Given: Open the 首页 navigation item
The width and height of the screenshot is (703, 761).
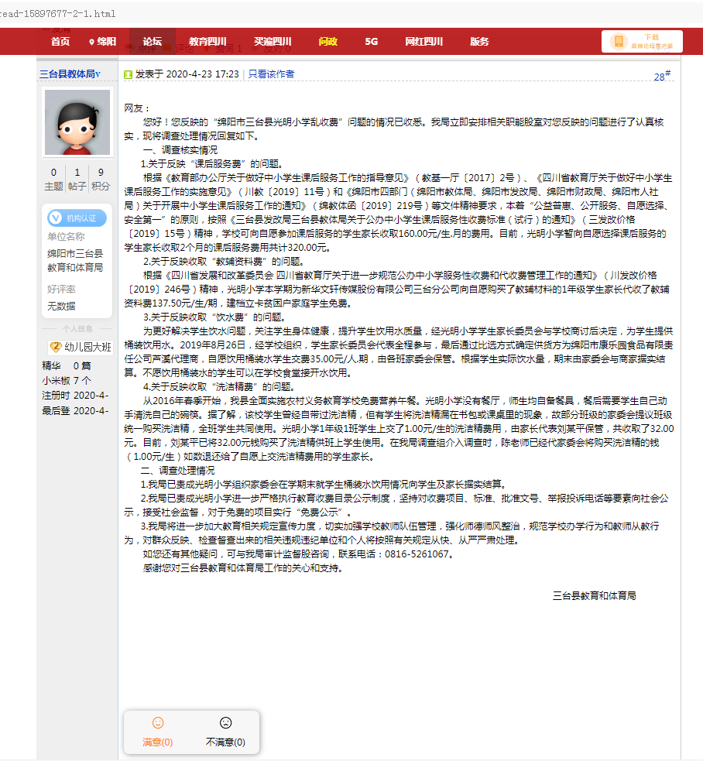Looking at the screenshot, I should [x=60, y=42].
